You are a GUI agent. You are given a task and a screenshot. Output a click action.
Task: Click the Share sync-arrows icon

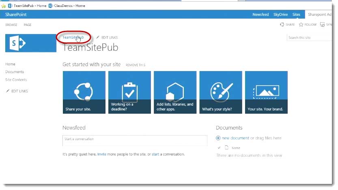click(282, 25)
